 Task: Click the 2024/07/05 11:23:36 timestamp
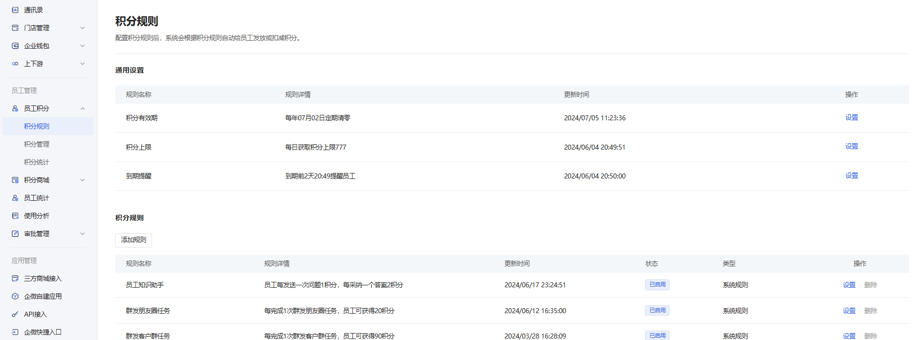coord(594,118)
